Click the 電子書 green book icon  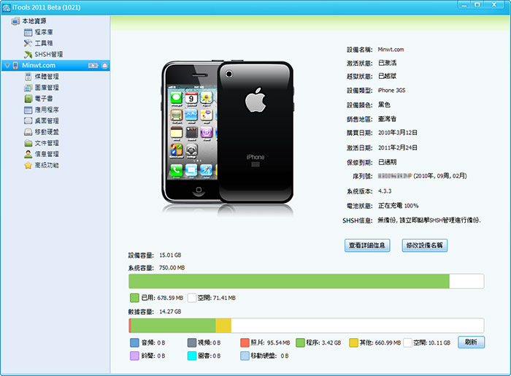click(28, 99)
